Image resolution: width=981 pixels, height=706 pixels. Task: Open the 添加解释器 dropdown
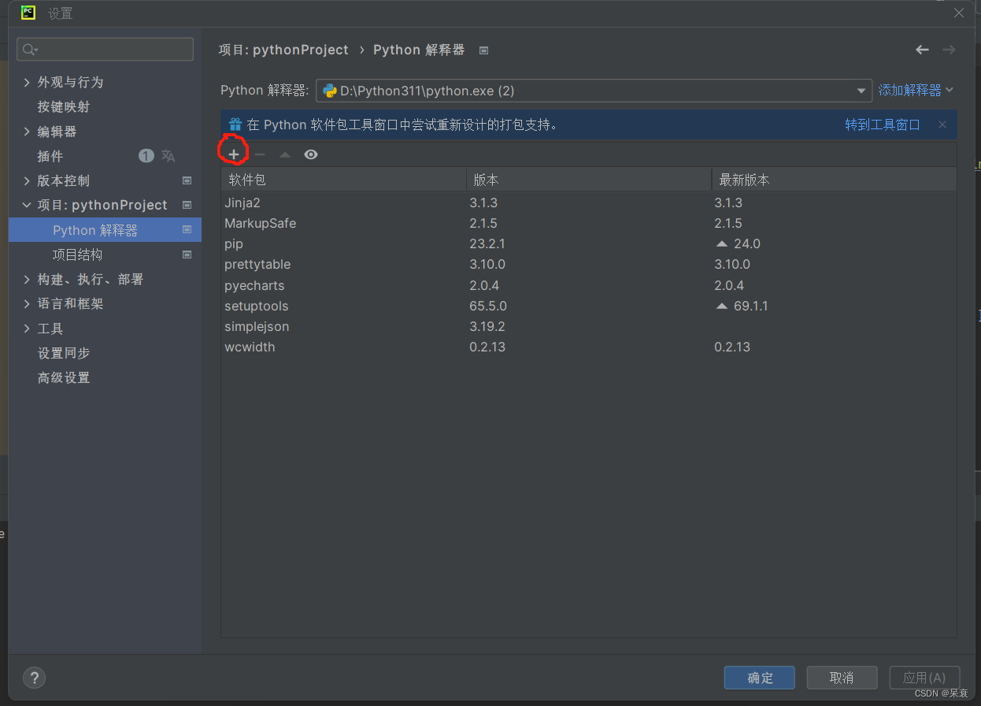point(916,91)
